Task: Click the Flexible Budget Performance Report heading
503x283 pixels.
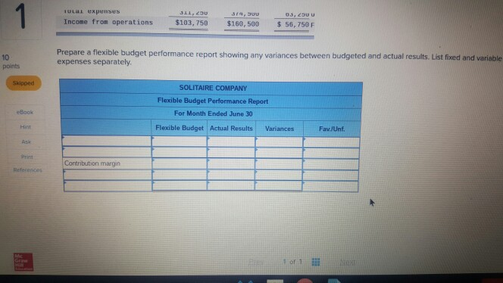Action: [213, 101]
